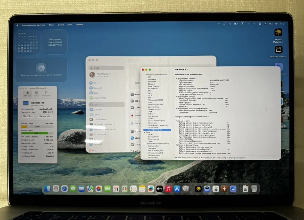
Task: Open the Music app in Dock
Action: coord(168,189)
